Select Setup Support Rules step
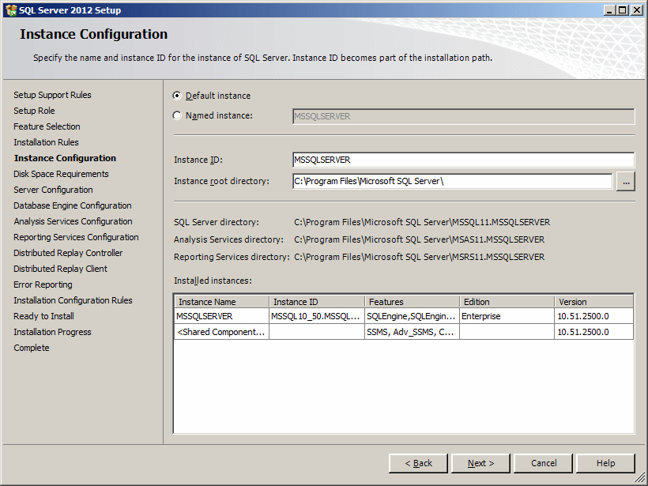Image resolution: width=648 pixels, height=486 pixels. click(x=52, y=95)
